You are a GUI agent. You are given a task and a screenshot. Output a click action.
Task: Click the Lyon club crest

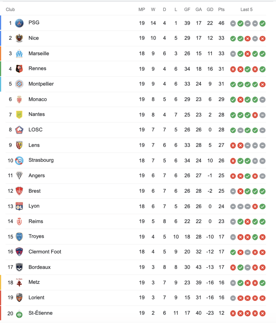coord(19,206)
